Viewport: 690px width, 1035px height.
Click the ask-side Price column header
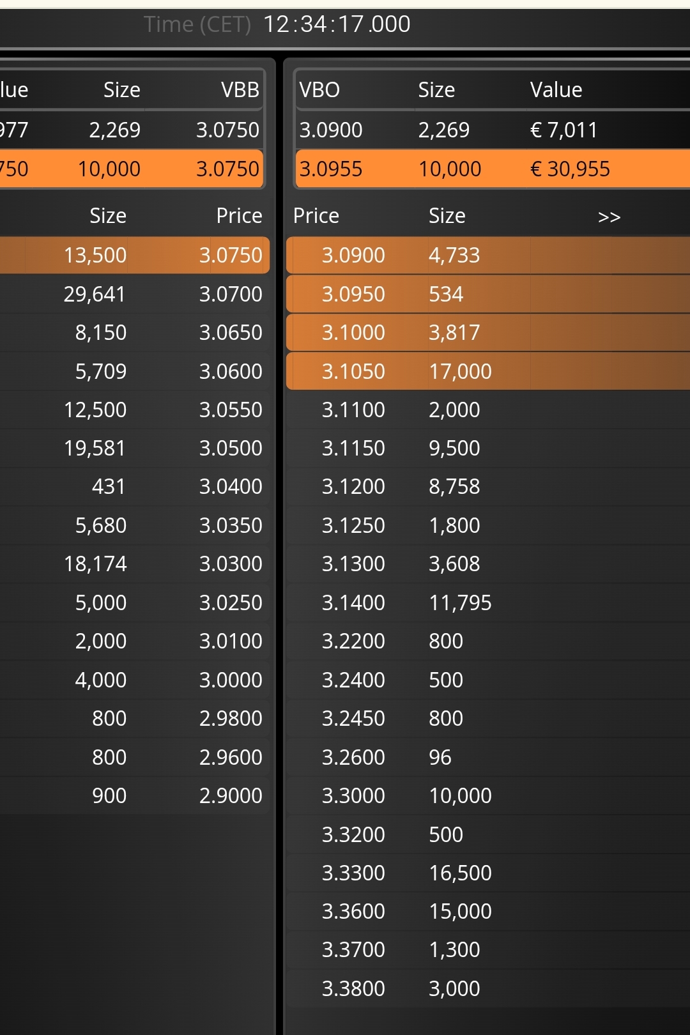click(316, 216)
